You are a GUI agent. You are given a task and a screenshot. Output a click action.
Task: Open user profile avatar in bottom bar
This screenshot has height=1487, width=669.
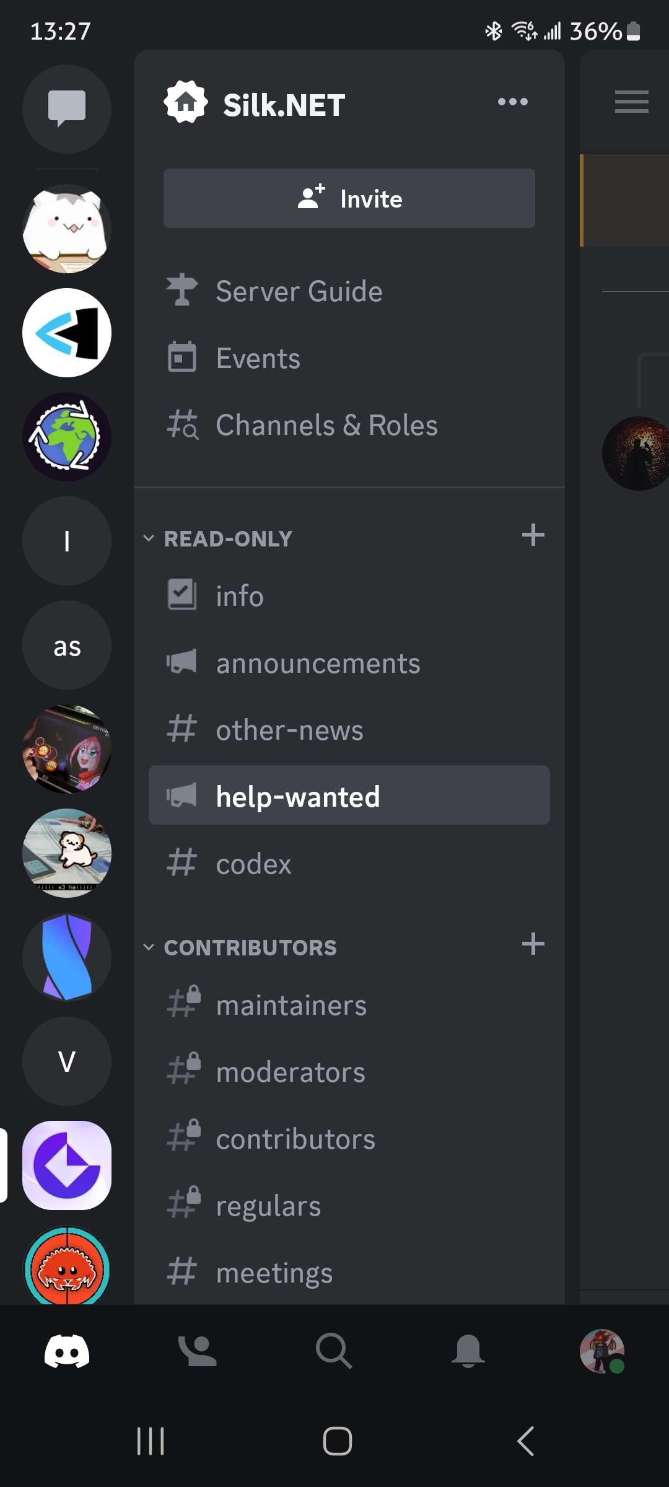[601, 1351]
